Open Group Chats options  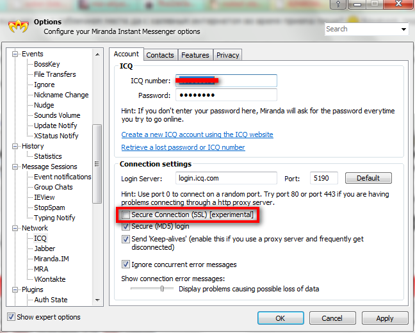53,187
